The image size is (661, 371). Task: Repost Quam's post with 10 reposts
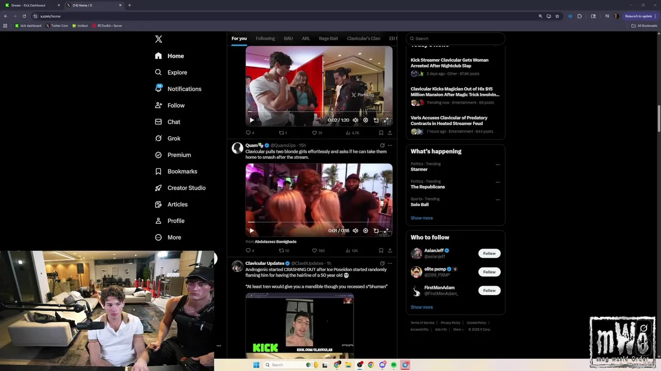tap(284, 251)
